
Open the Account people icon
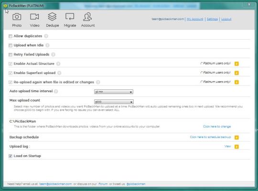click(x=87, y=17)
